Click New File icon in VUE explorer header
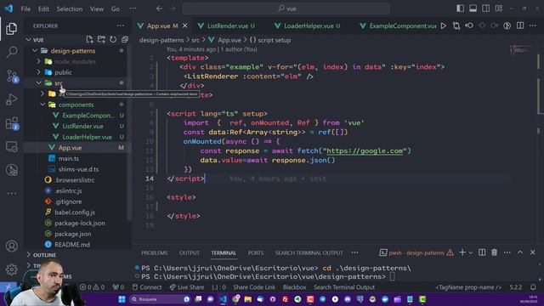 (89, 40)
